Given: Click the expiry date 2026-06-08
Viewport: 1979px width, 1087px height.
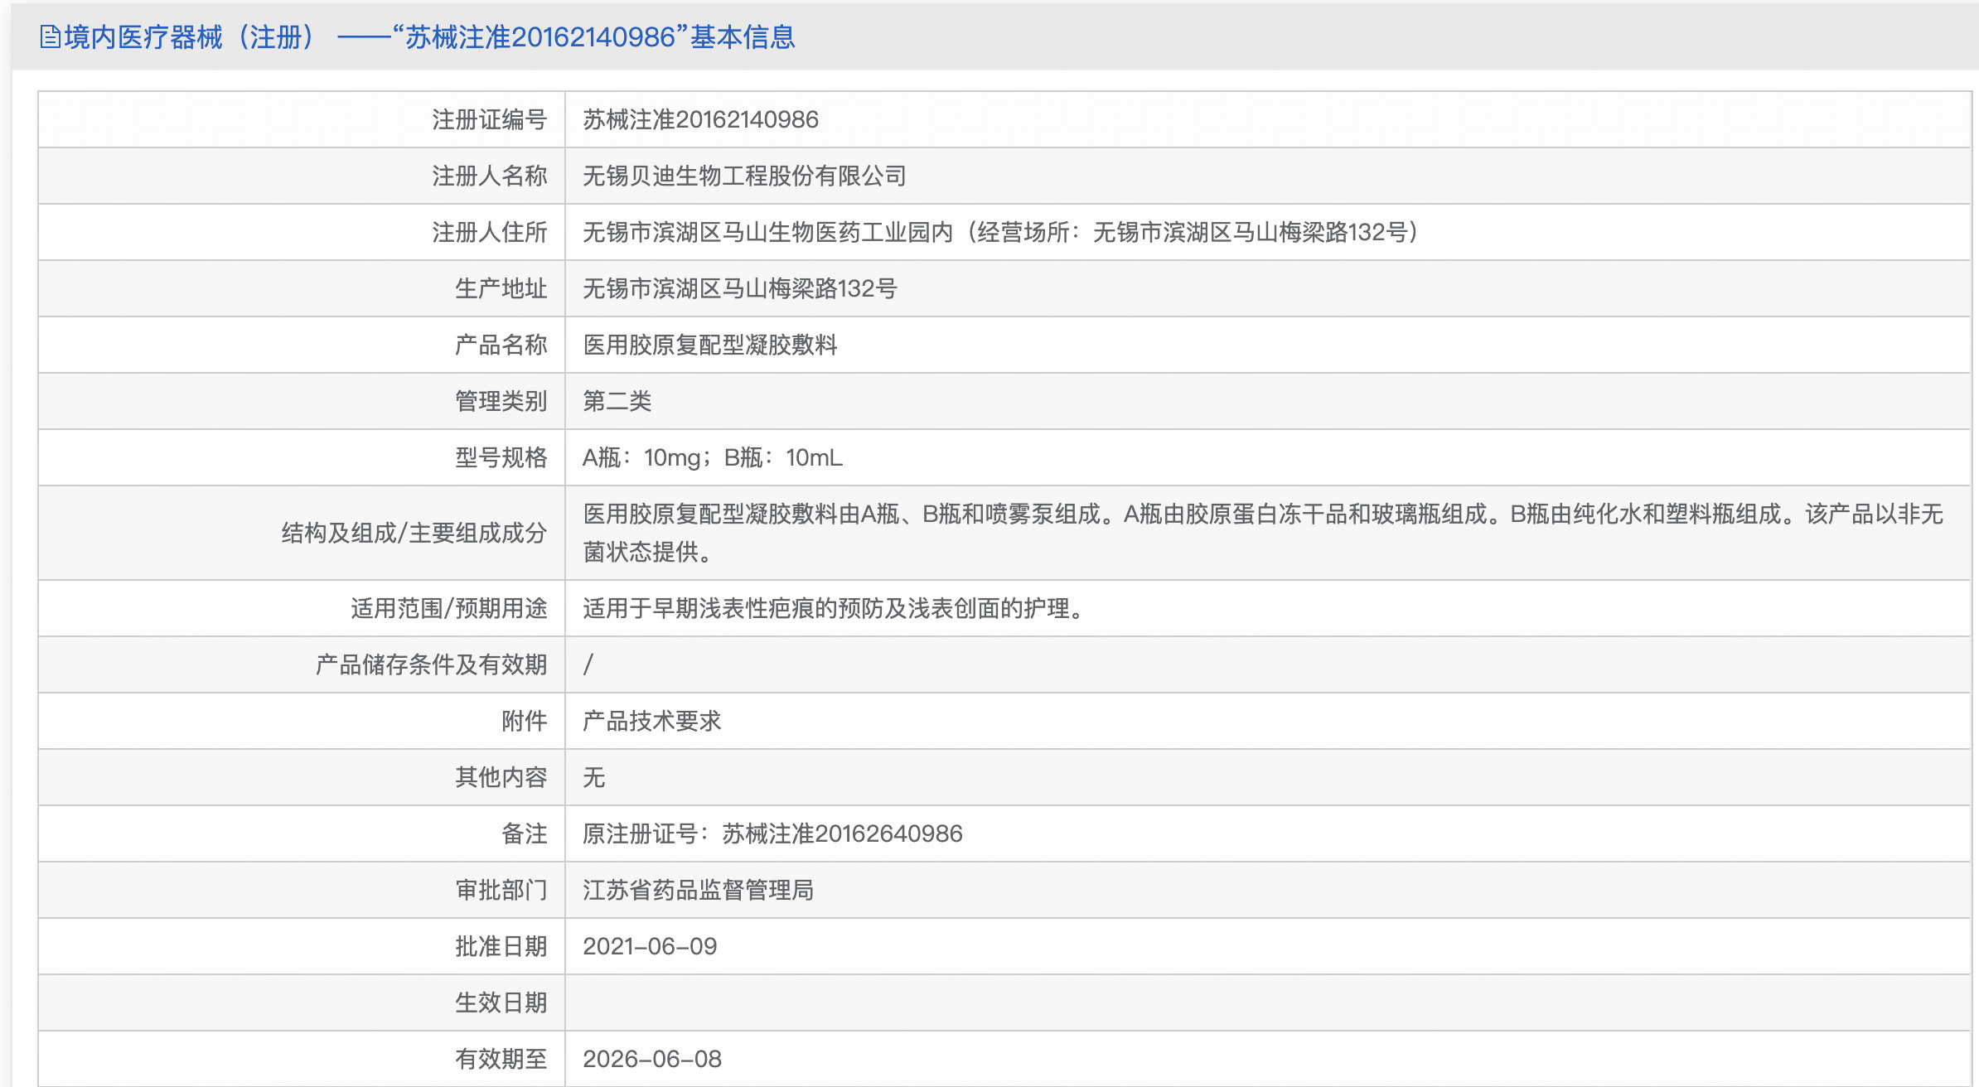Looking at the screenshot, I should coord(651,1060).
